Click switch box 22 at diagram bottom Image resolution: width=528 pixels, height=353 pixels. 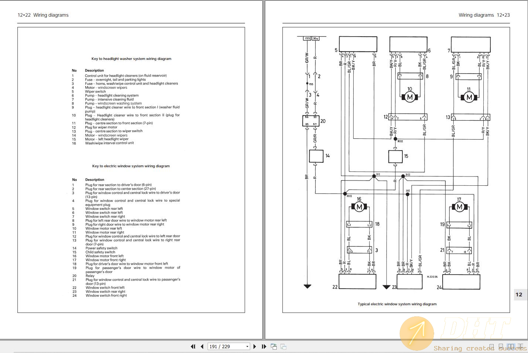coord(357,282)
